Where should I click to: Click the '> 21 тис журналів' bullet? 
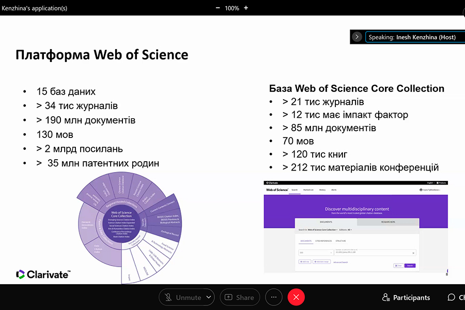pyautogui.click(x=323, y=102)
